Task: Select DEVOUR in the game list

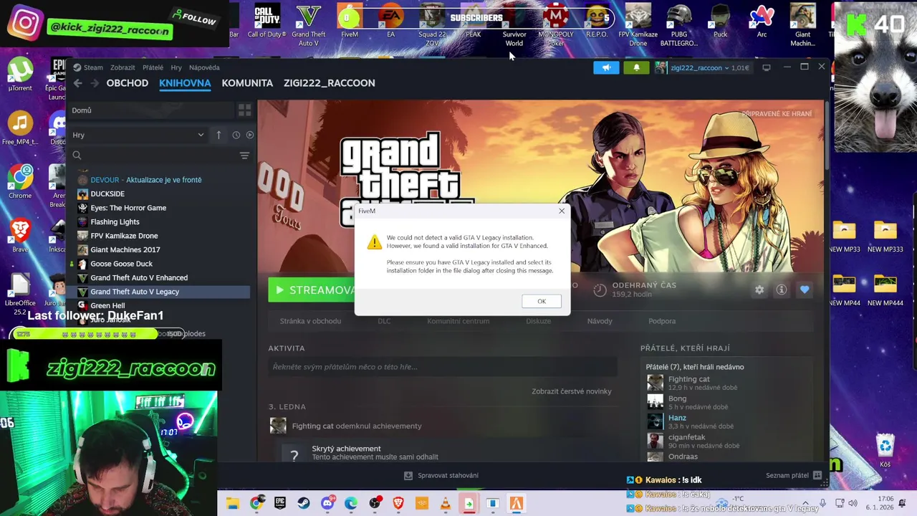Action: [x=145, y=180]
